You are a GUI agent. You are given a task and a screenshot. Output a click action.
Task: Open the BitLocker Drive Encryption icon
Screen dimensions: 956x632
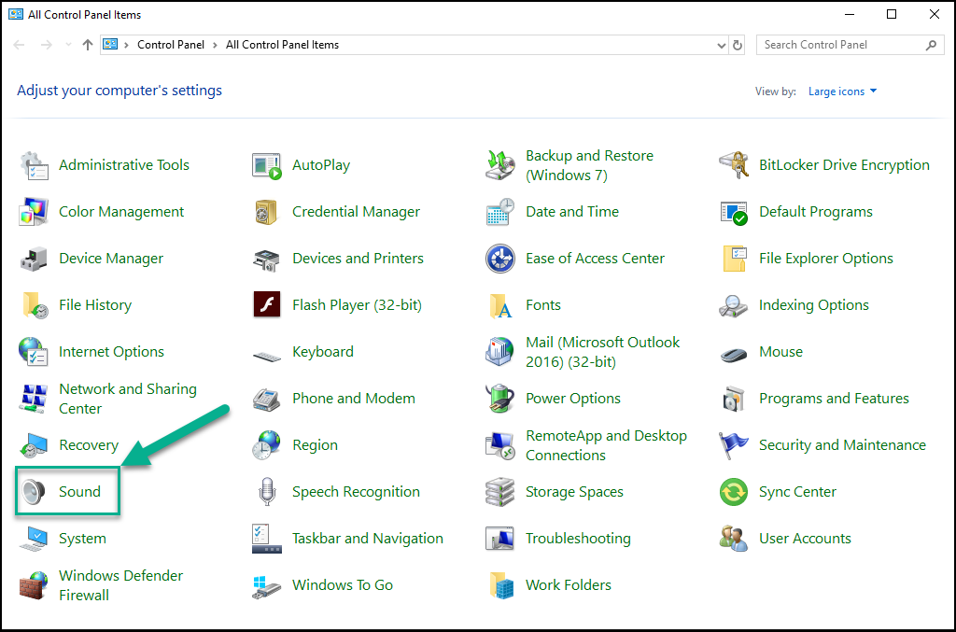(x=734, y=165)
